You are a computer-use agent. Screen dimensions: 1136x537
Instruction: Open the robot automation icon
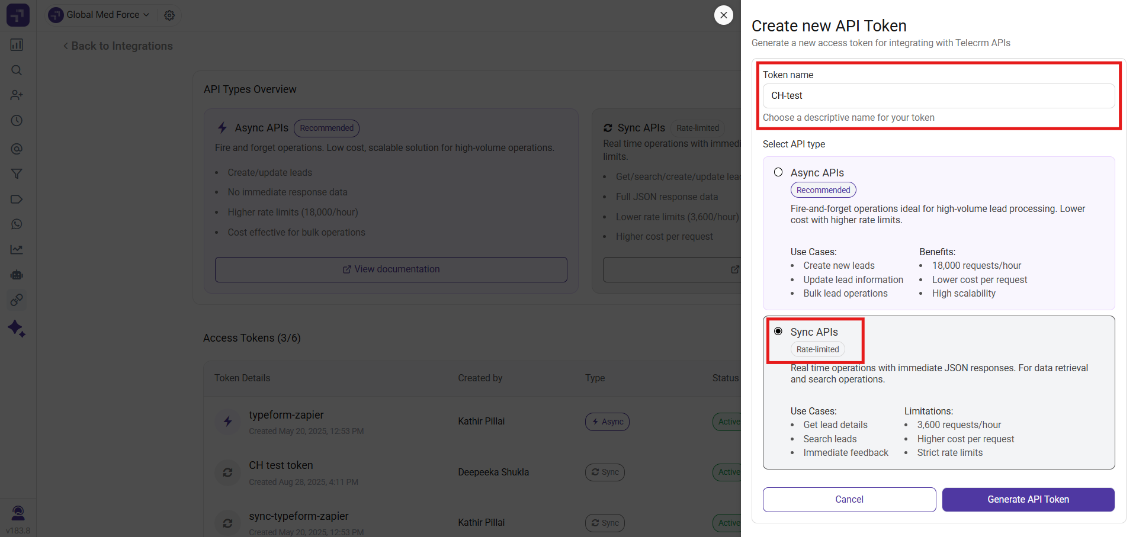coord(17,275)
